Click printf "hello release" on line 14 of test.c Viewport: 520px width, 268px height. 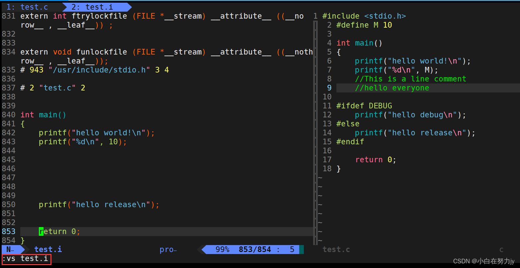(415, 133)
